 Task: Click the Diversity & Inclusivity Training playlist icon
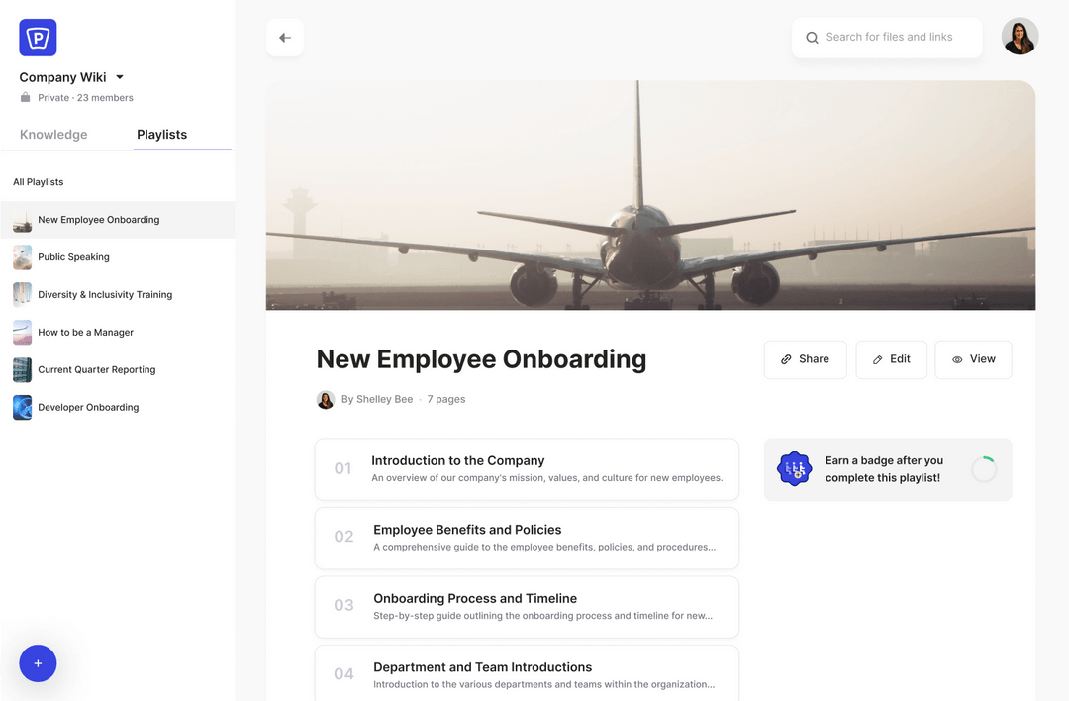tap(22, 294)
